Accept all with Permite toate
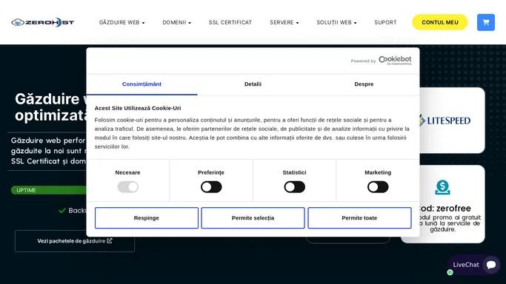Viewport: 506px width, 284px height. click(359, 218)
